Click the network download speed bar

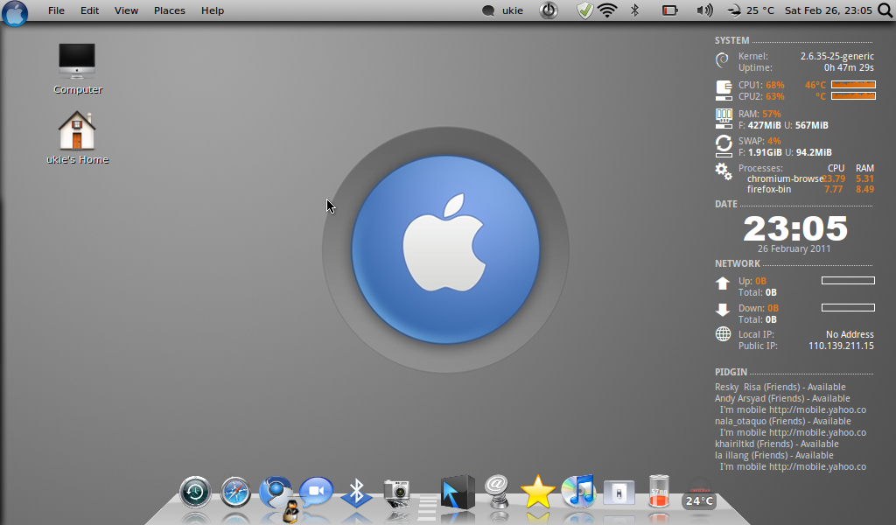point(848,307)
